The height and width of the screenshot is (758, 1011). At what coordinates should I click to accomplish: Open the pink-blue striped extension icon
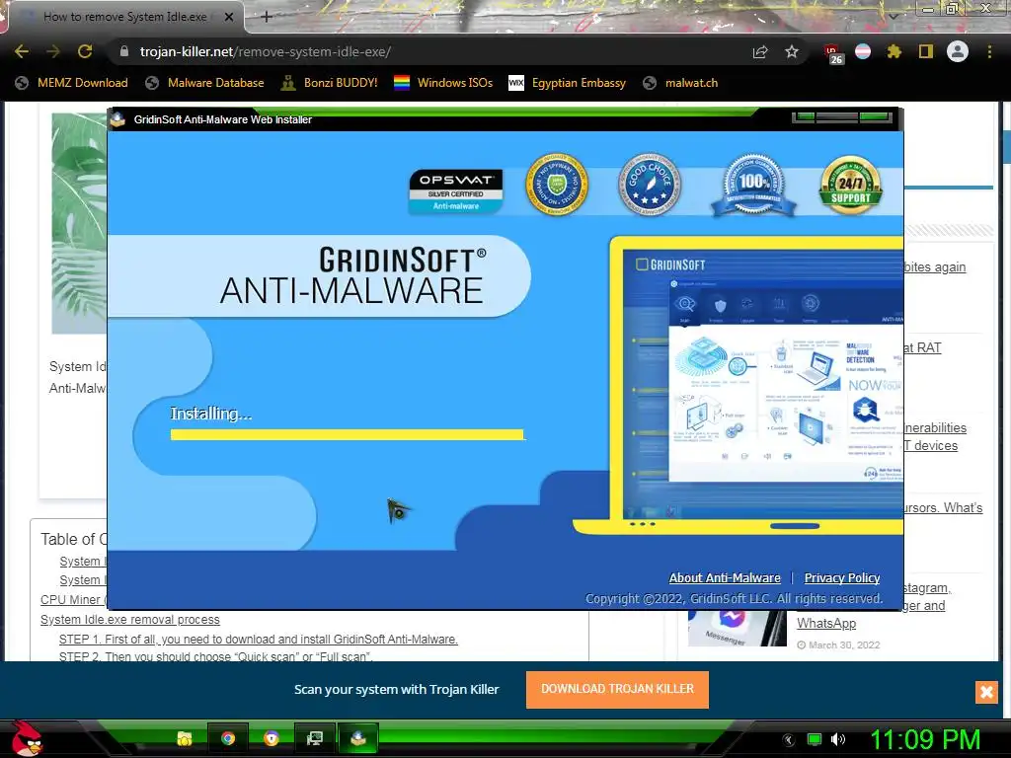(863, 51)
